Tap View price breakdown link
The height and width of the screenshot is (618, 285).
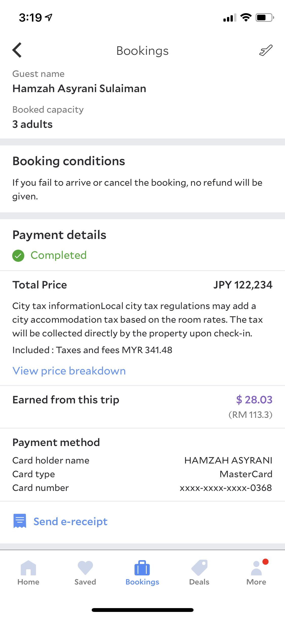click(x=69, y=371)
